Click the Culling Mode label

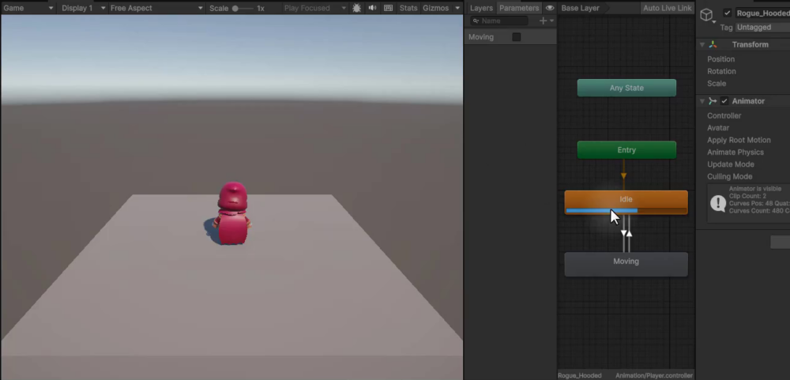click(729, 176)
